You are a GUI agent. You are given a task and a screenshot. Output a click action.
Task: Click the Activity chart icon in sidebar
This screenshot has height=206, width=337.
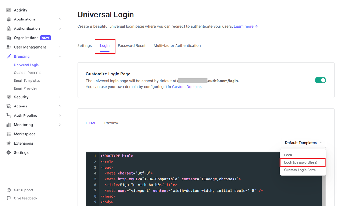click(x=9, y=10)
